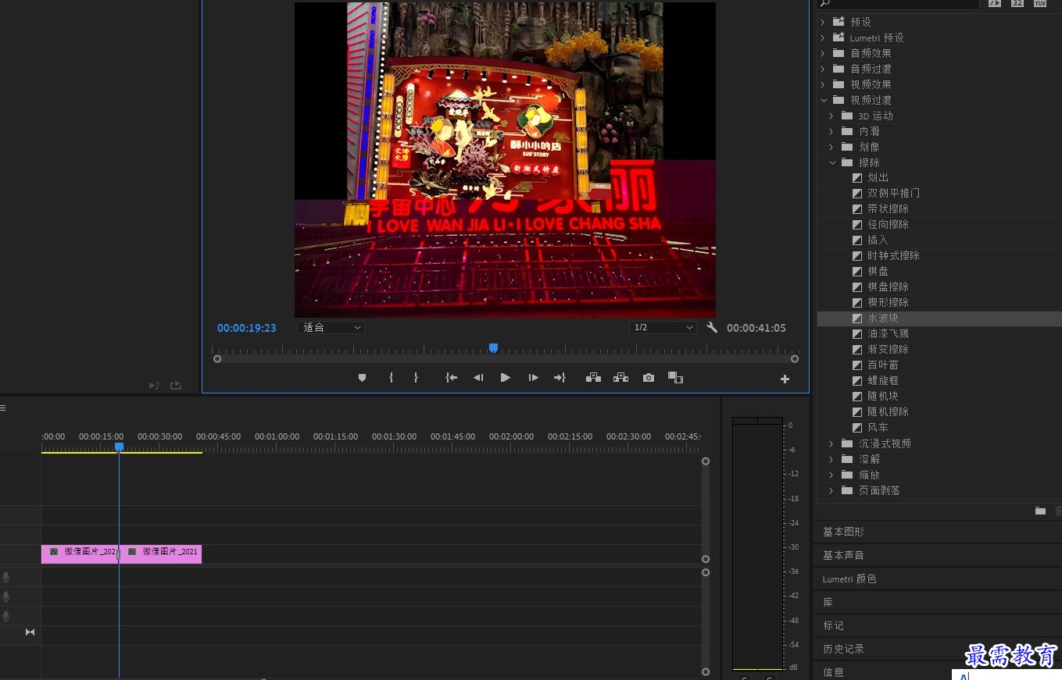This screenshot has width=1062, height=680.
Task: Expand the 视频效果 folder
Action: coord(823,84)
